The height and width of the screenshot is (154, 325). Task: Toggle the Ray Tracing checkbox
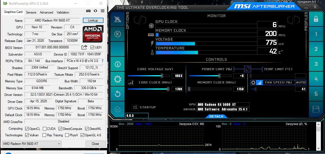44,135
